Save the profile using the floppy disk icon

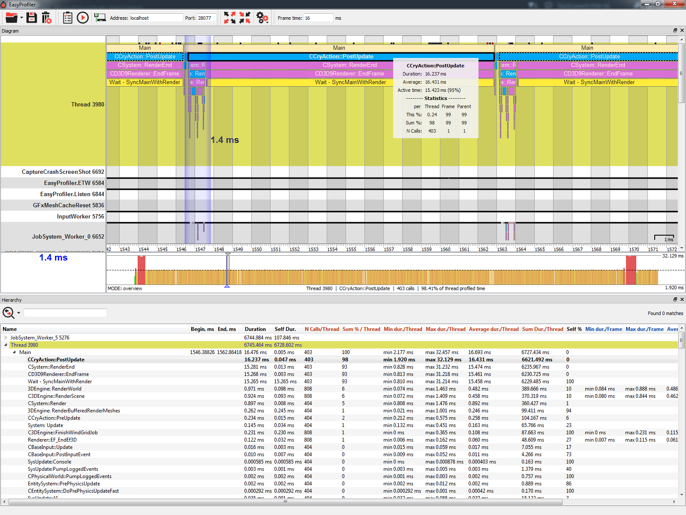pyautogui.click(x=32, y=18)
